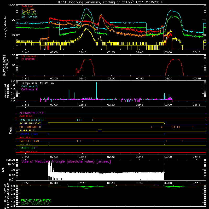
Task: Select the red 3-6 keV legend label
Action: pos(27,6)
